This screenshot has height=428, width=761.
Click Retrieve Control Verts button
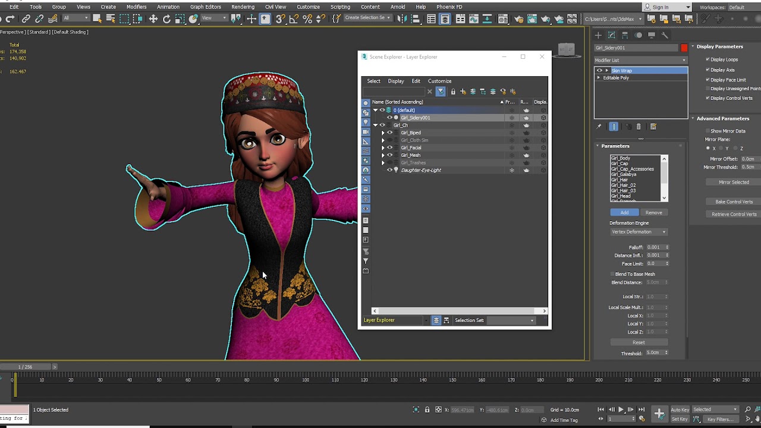(x=734, y=214)
